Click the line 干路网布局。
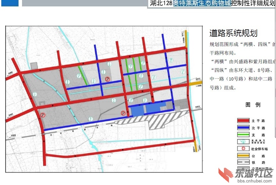 coord(223,53)
